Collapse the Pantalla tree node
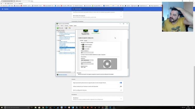Image resolution: width=195 pixels, height=109 pixels. 57,40
